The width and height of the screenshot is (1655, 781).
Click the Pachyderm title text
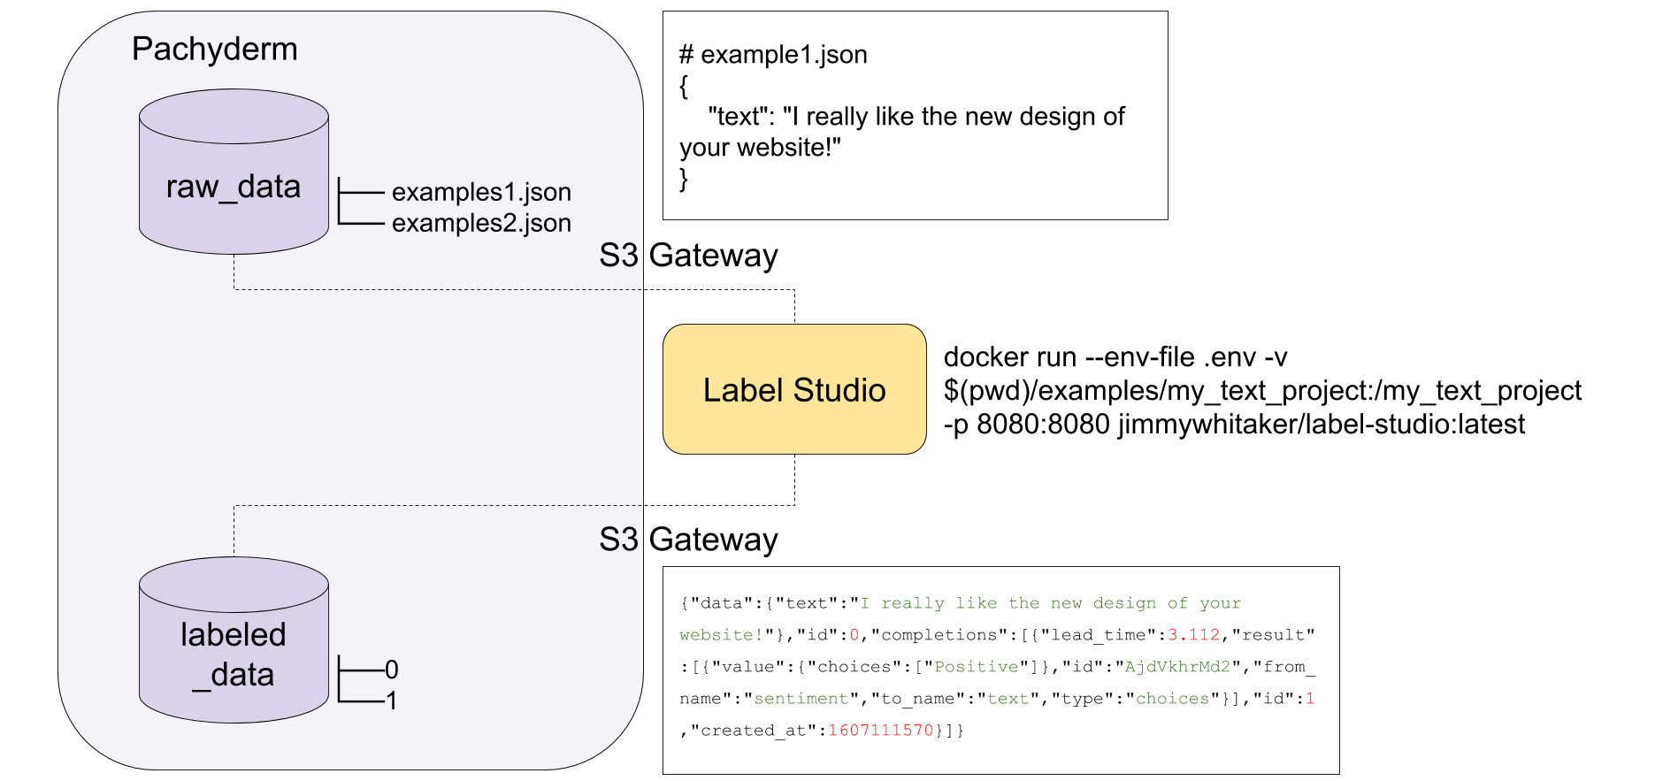pyautogui.click(x=215, y=50)
